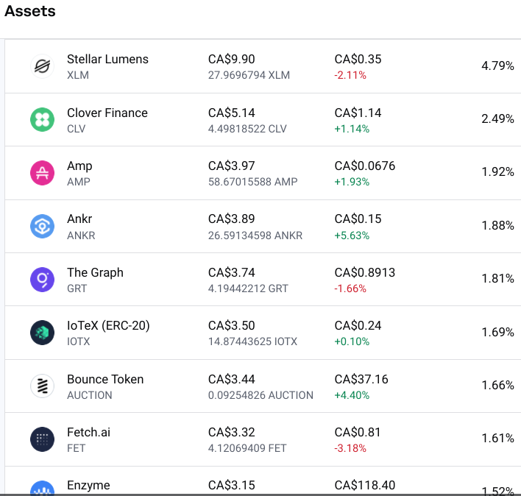Viewport: 521px width, 496px height.
Task: Click the IoTeX coin icon
Action: [42, 333]
